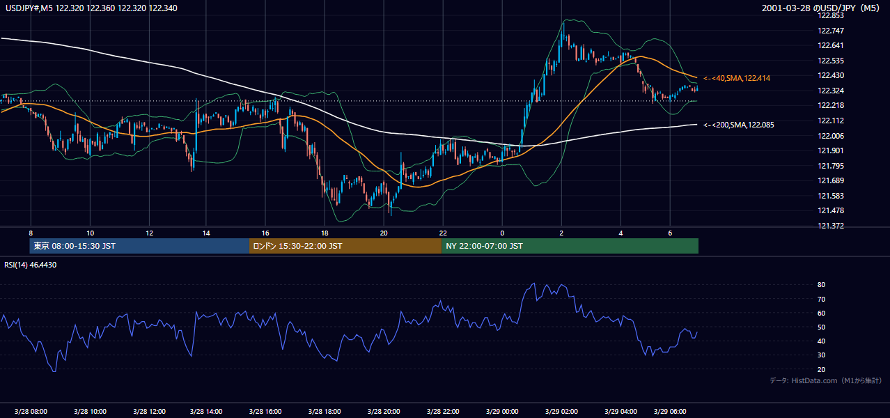
Task: Click the 3/28 16:00 time axis label
Action: pos(265,412)
